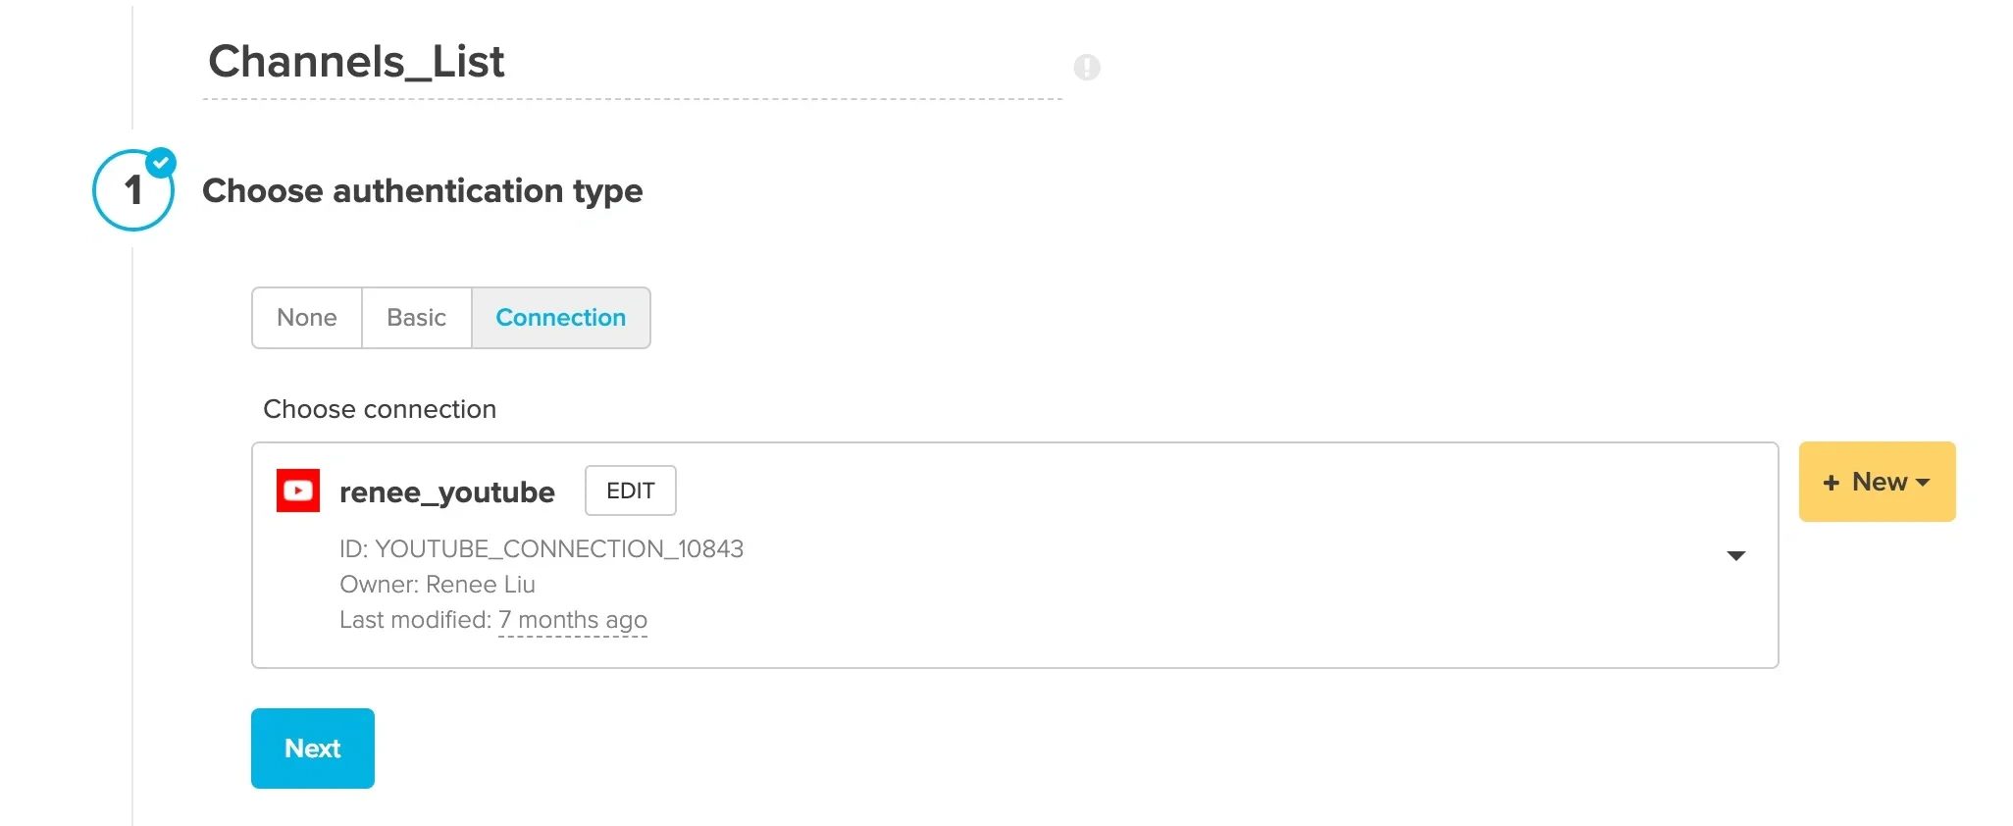Click the connection owner name Renee Liu

[x=480, y=584]
